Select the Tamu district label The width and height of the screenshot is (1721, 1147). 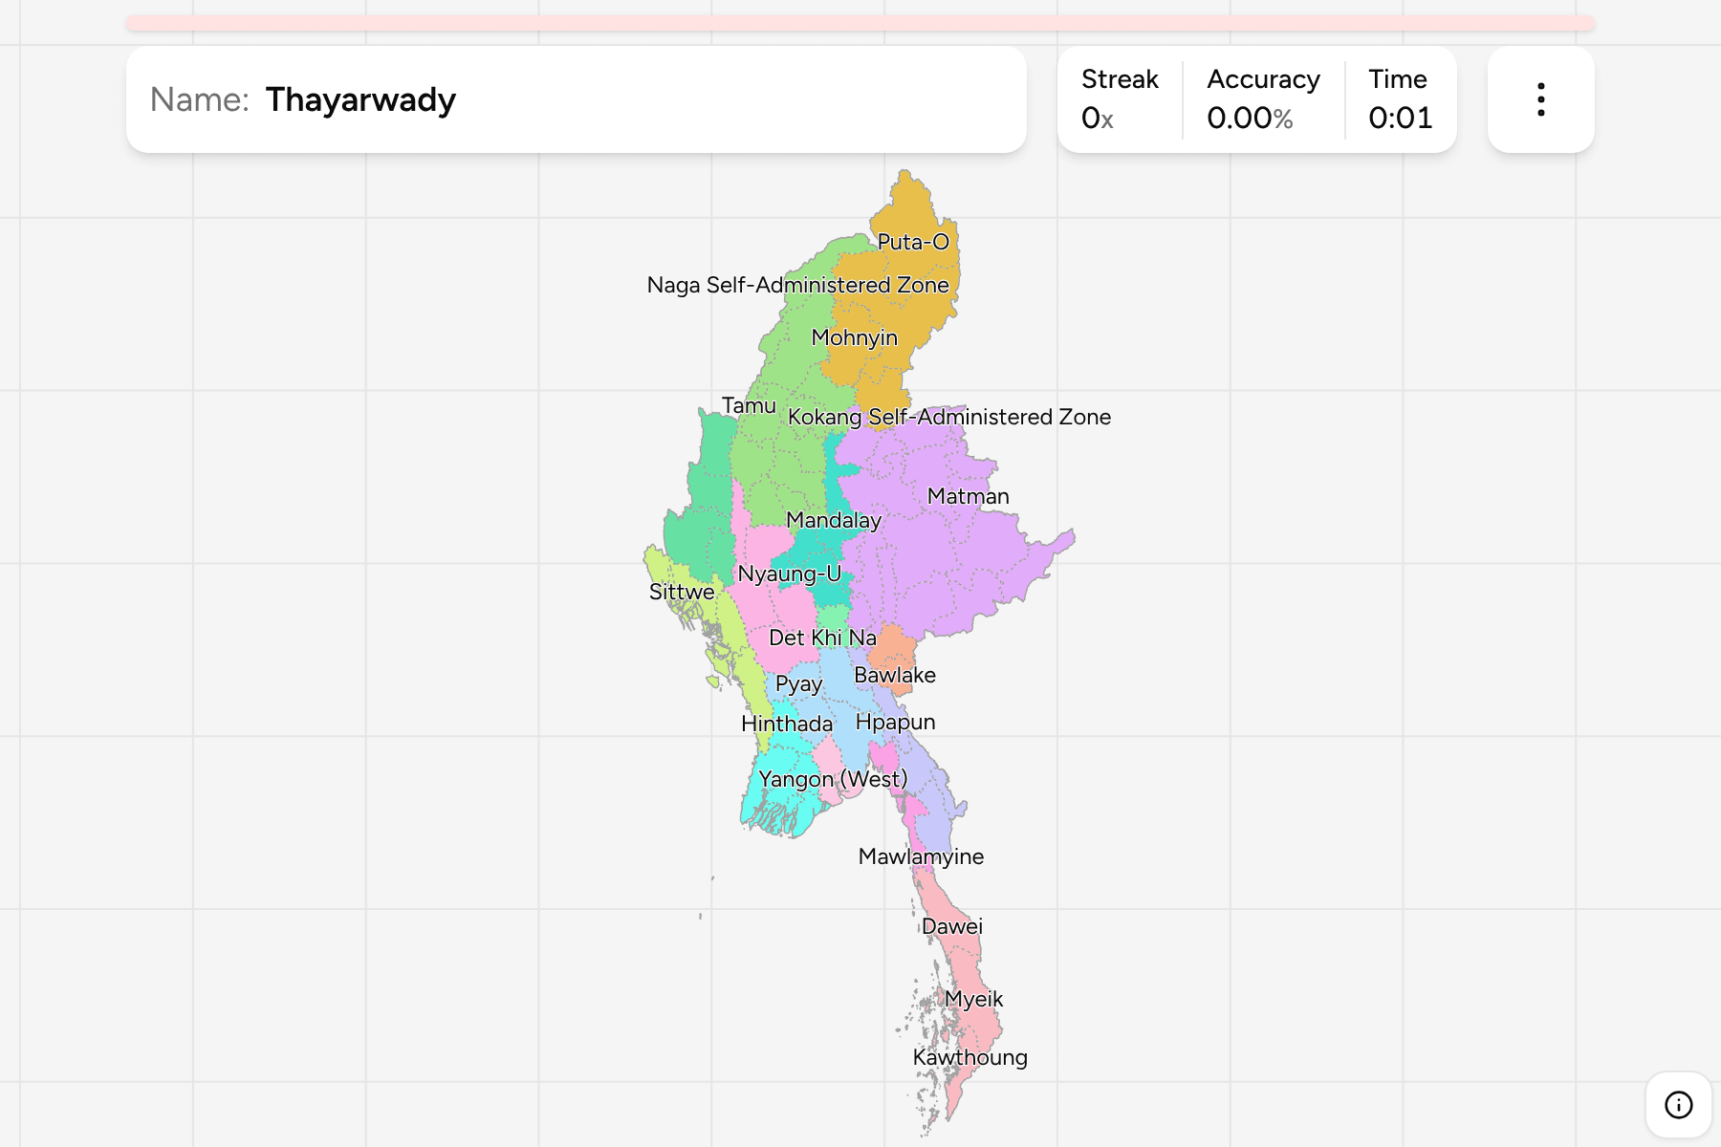click(749, 405)
